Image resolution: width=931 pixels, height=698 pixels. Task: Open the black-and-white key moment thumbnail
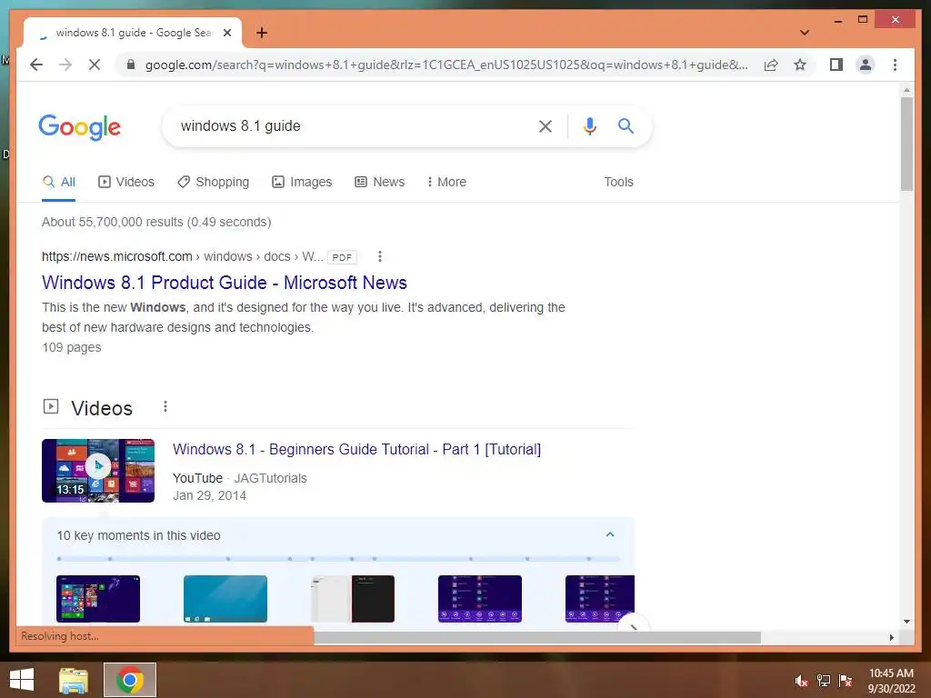(x=353, y=599)
